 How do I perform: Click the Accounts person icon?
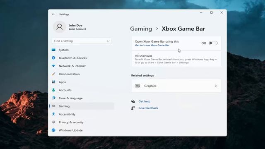tap(53, 90)
